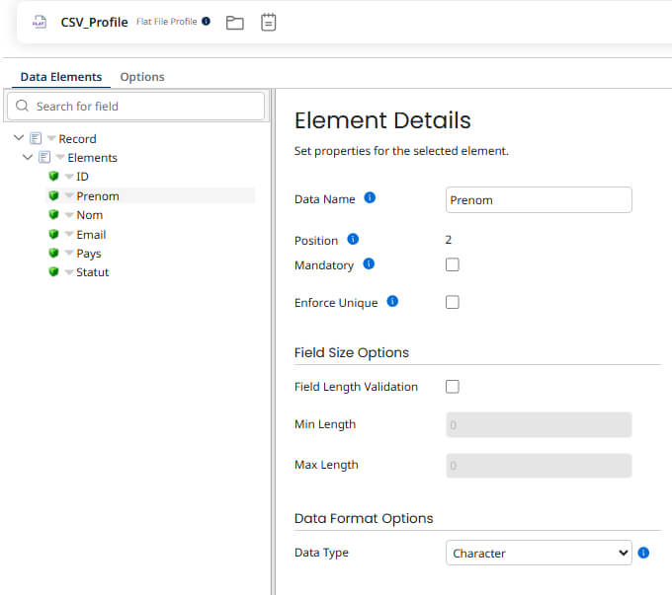This screenshot has width=672, height=595.
Task: Click the folder icon next to CSV_Profile
Action: pos(234,22)
